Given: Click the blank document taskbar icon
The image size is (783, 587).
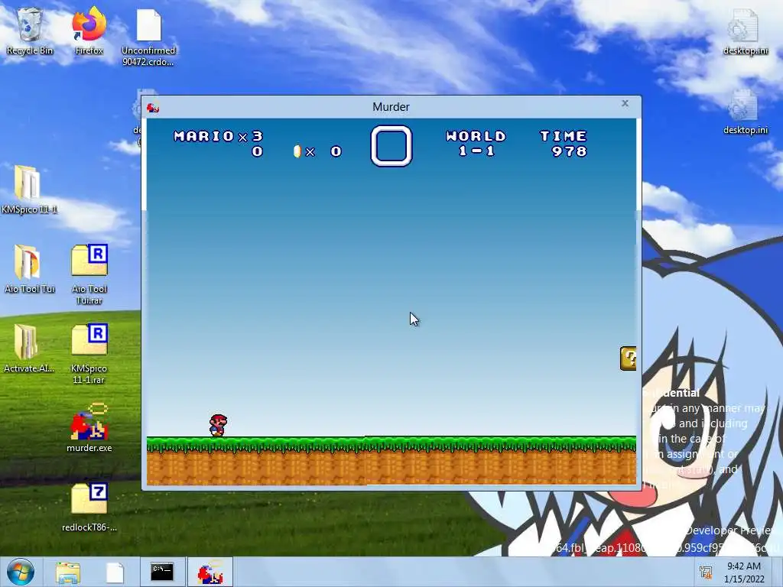Looking at the screenshot, I should 115,572.
